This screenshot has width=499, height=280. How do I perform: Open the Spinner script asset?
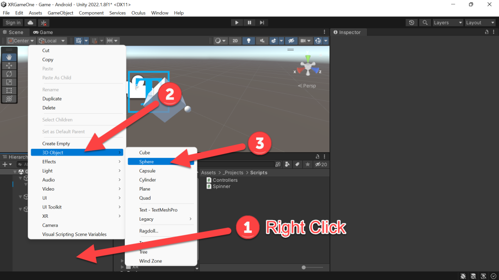tap(219, 186)
